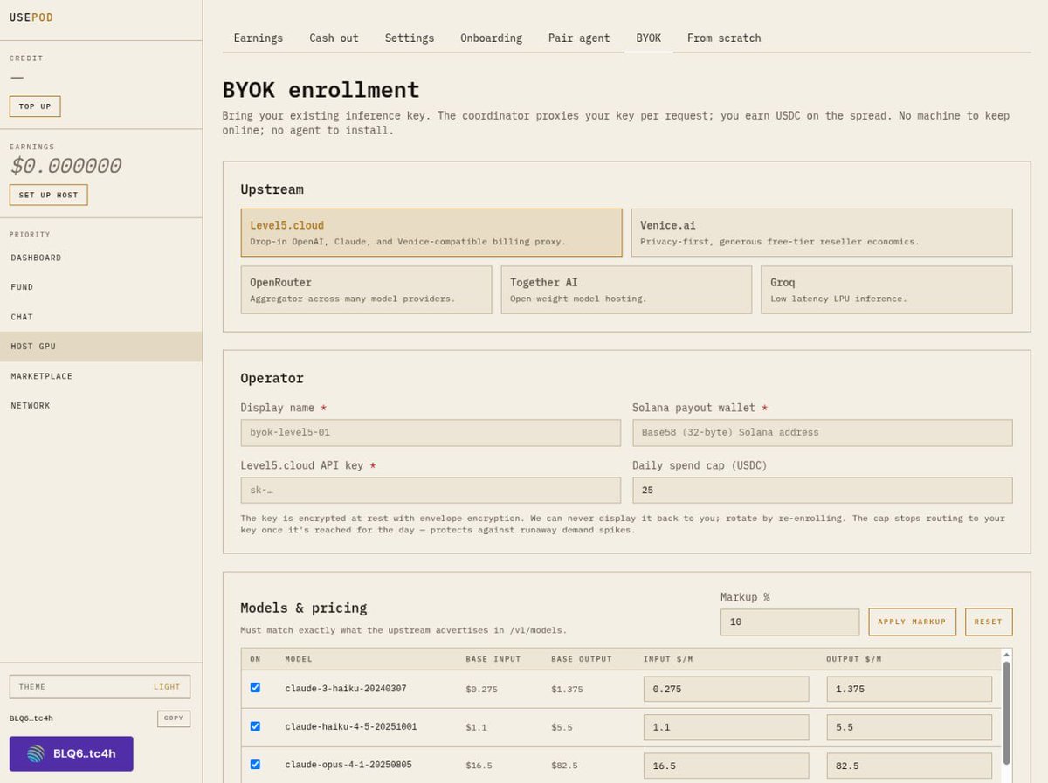The image size is (1048, 783).
Task: Open DASHBOARD in the sidebar
Action: point(101,258)
